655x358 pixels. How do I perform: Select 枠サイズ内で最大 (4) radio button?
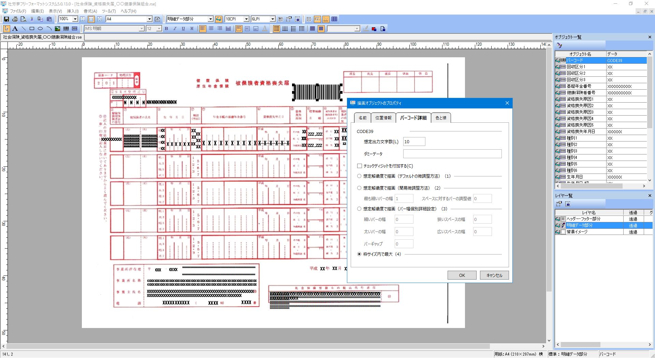pos(359,254)
